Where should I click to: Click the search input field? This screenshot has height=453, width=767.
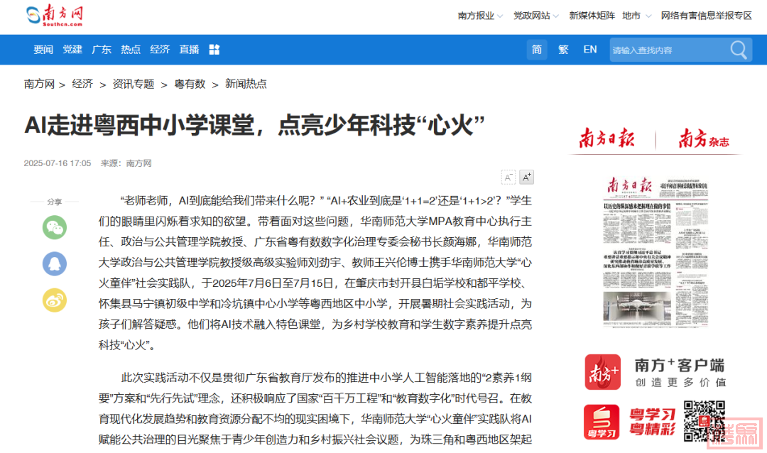click(668, 50)
